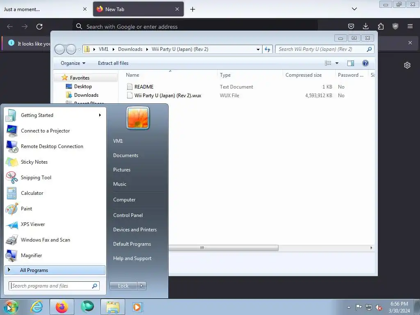Switch to Just a moment... Firefox tab

click(46, 9)
